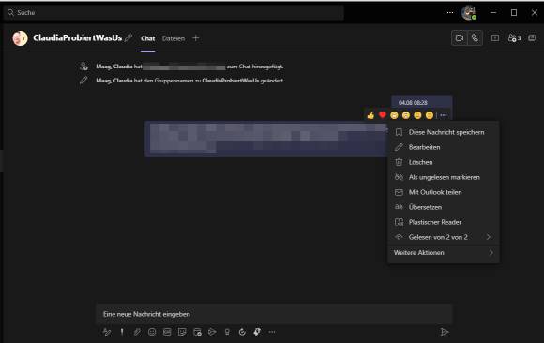Viewport: 544px width, 343px height.
Task: Edit the group name with pencil icon
Action: click(128, 37)
